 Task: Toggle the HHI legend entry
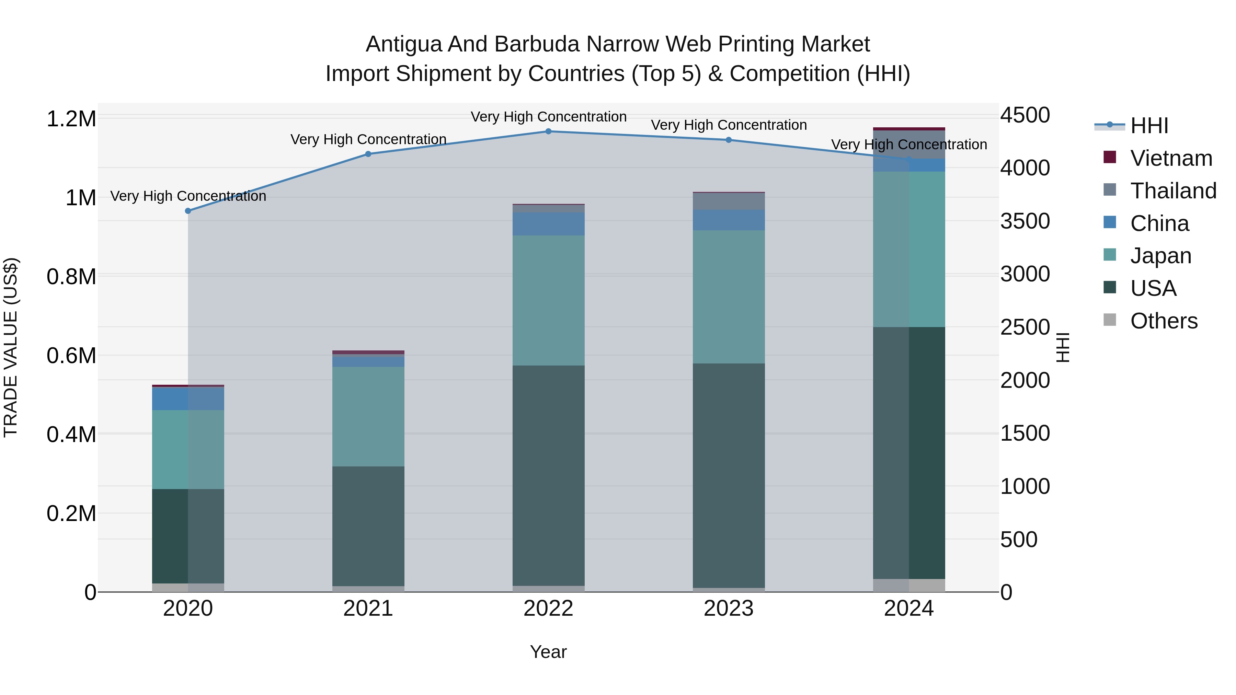tap(1131, 126)
